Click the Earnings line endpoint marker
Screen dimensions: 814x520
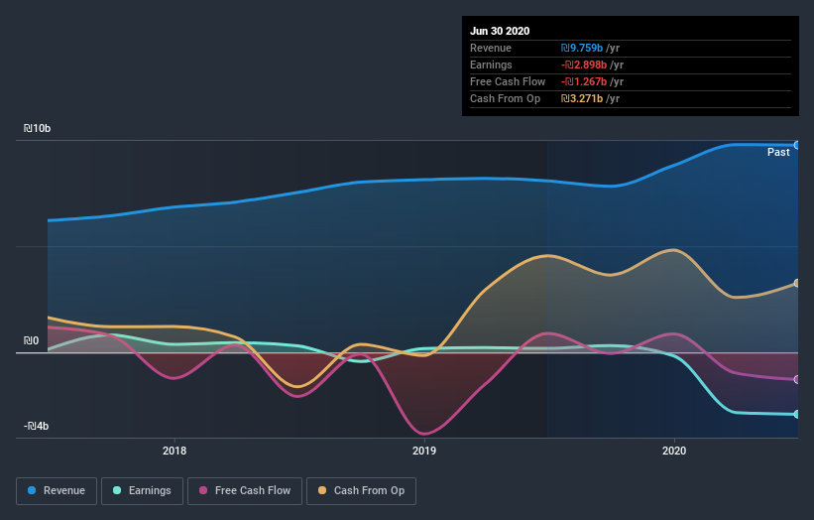click(797, 414)
